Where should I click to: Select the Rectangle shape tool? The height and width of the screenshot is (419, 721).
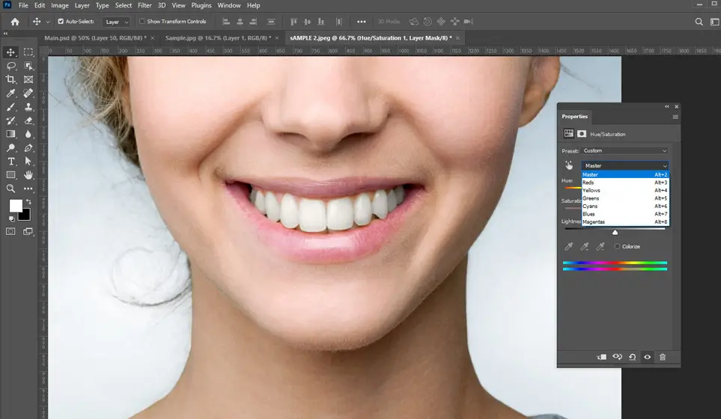[10, 175]
